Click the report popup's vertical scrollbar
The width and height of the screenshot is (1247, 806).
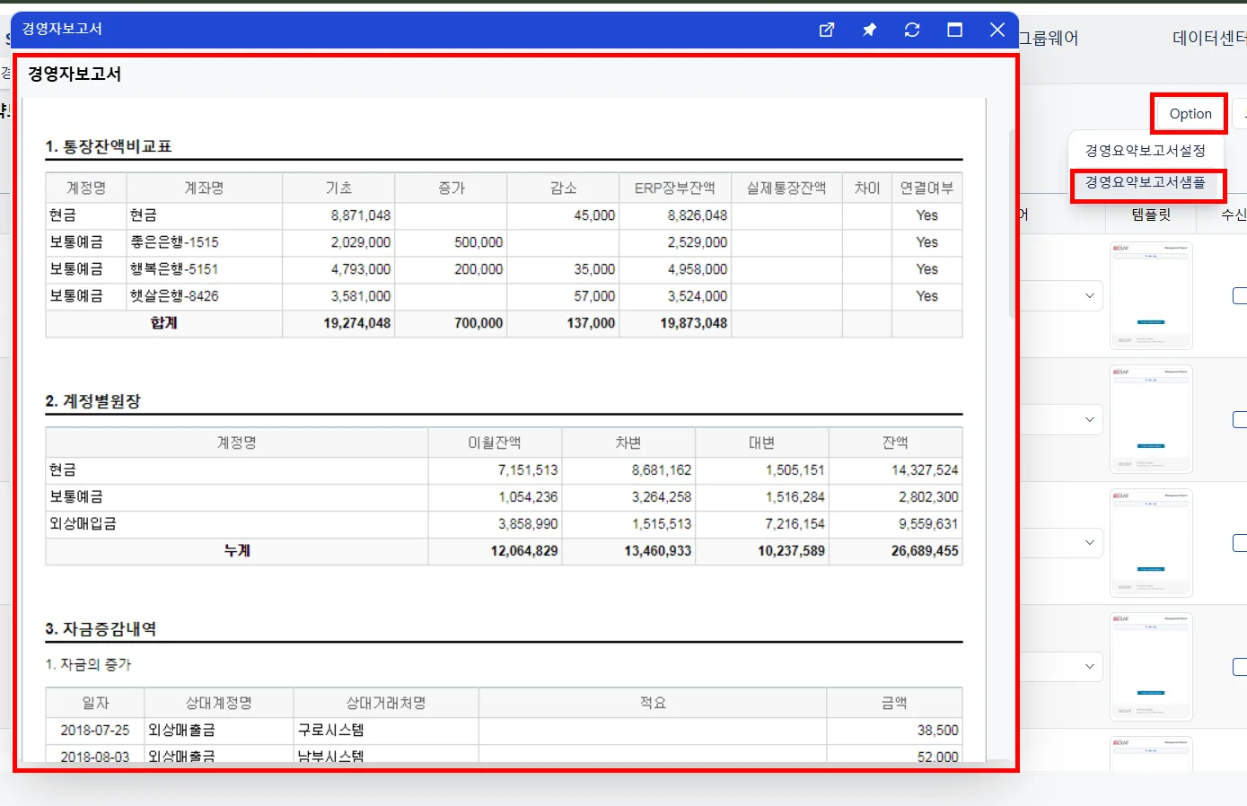(1012, 224)
